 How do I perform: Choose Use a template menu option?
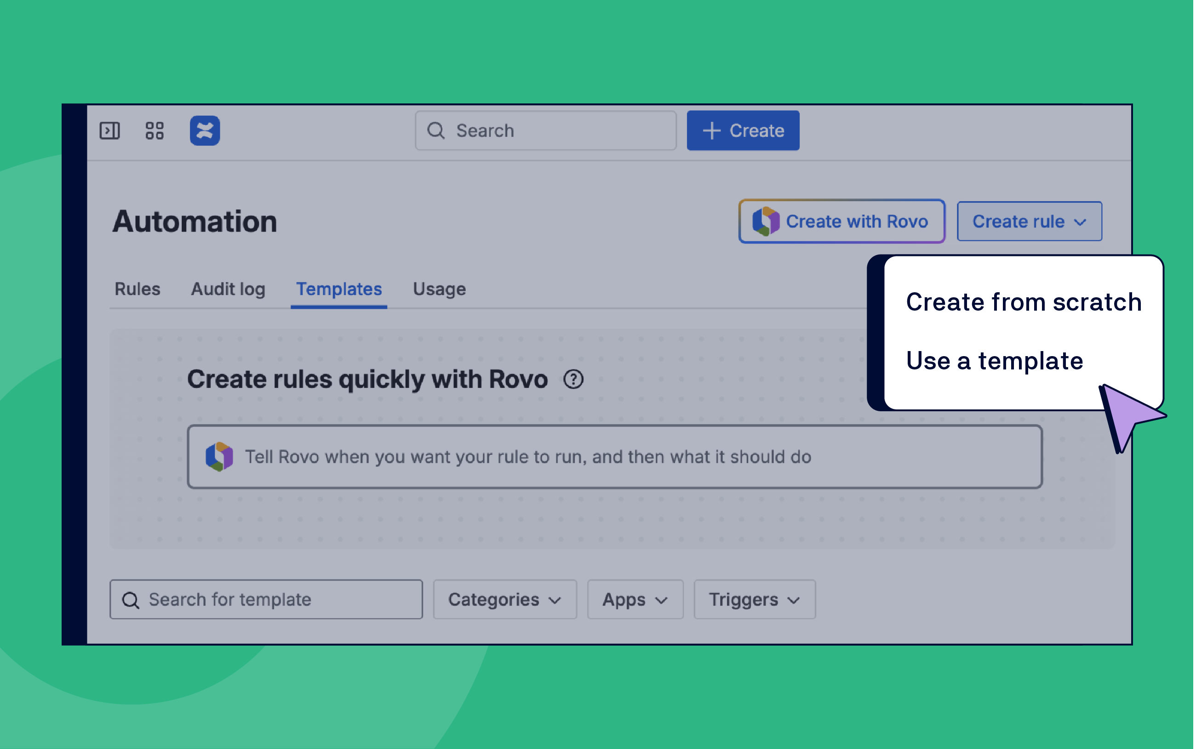[994, 361]
